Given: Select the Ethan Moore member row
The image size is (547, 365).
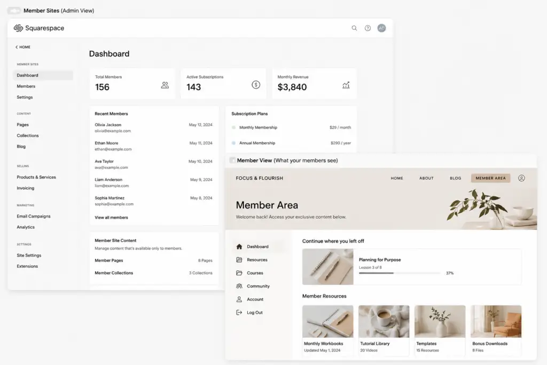Looking at the screenshot, I should point(153,146).
